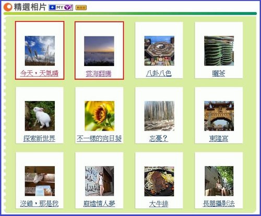Open the temple gate photo
This screenshot has width=261, height=216.
219,116
